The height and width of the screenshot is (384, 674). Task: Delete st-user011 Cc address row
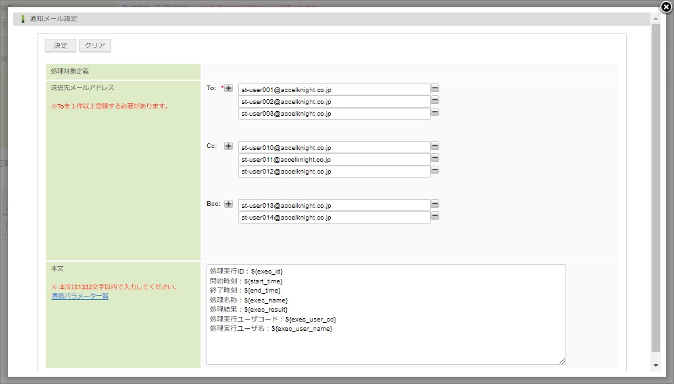click(x=435, y=158)
